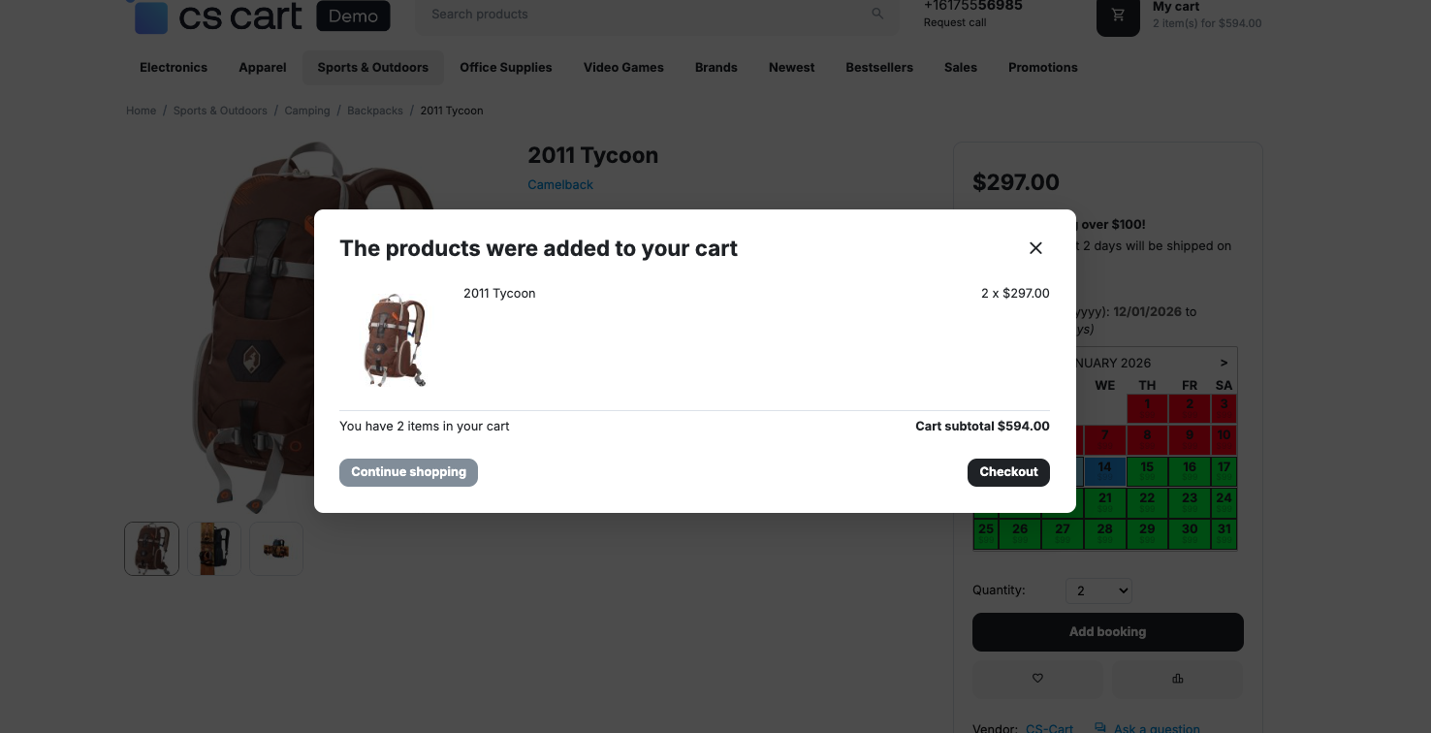Image resolution: width=1431 pixels, height=733 pixels.
Task: Click the compare products icon
Action: coord(1177,679)
